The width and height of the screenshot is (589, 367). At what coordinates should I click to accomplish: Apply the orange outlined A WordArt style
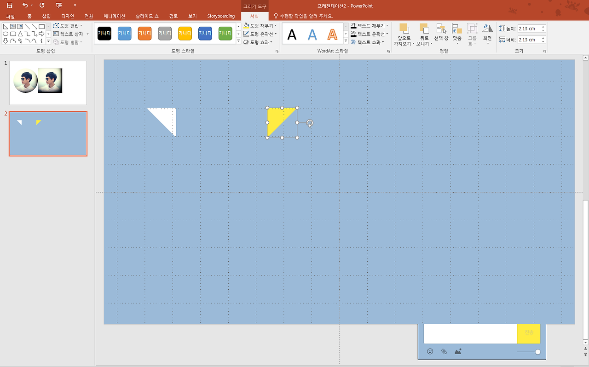pos(332,34)
